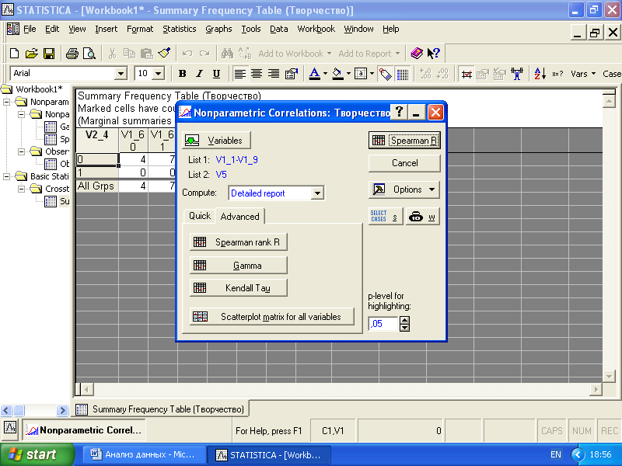Click the Variables button

217,141
